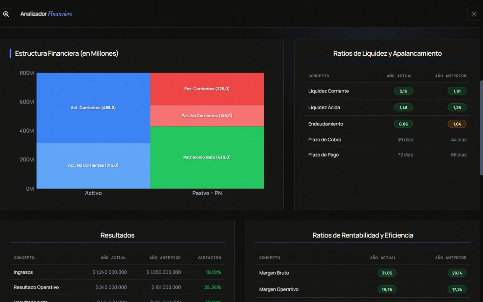Click the Ingresos variation 18.10%
This screenshot has height=302, width=483.
[214, 272]
